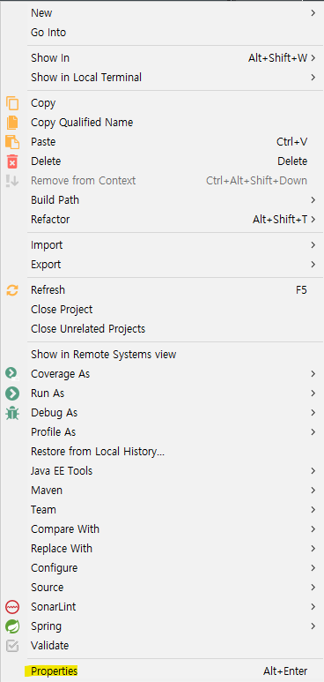Screen dimensions: 324x682
Task: Click the red Delete trash icon
Action: (12, 161)
